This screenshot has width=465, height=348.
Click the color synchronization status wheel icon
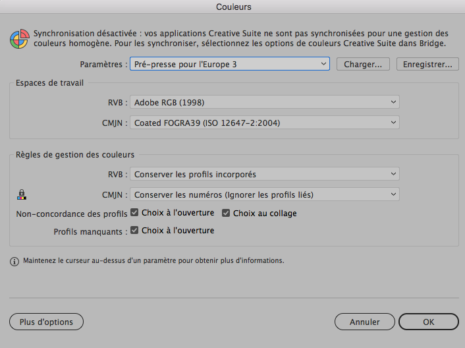[x=20, y=39]
